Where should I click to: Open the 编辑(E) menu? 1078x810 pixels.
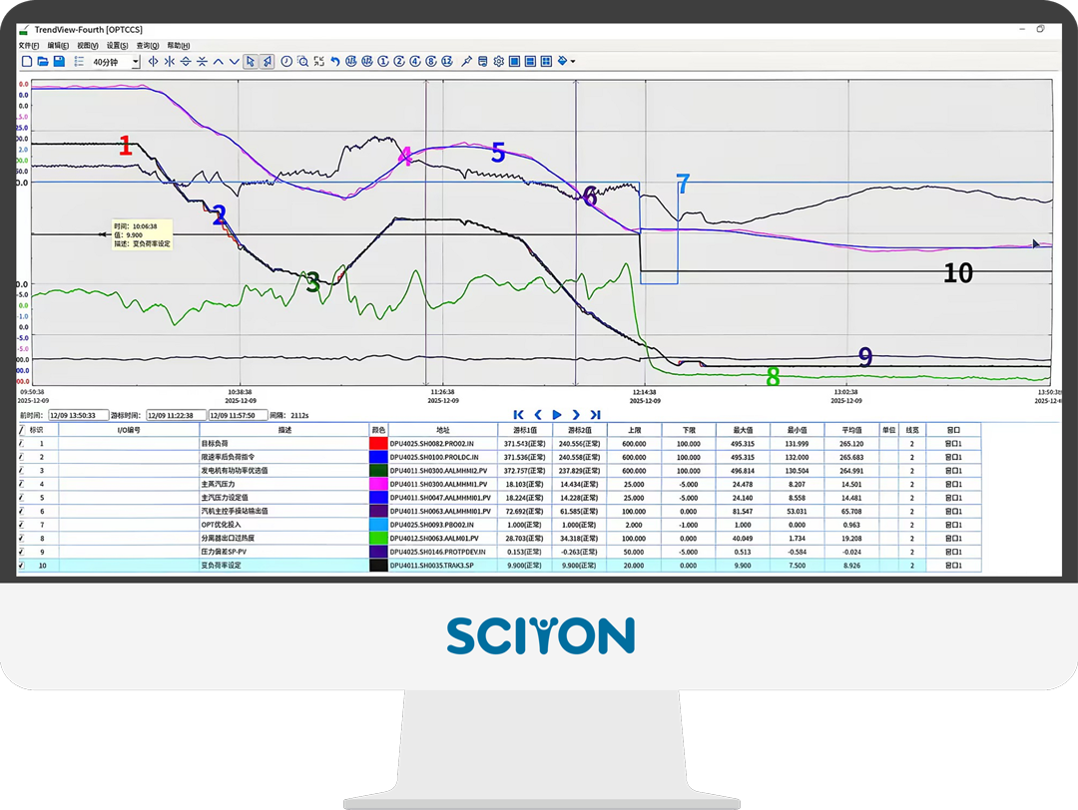coord(59,45)
